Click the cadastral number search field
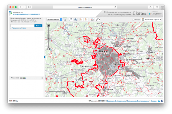 point(22,25)
